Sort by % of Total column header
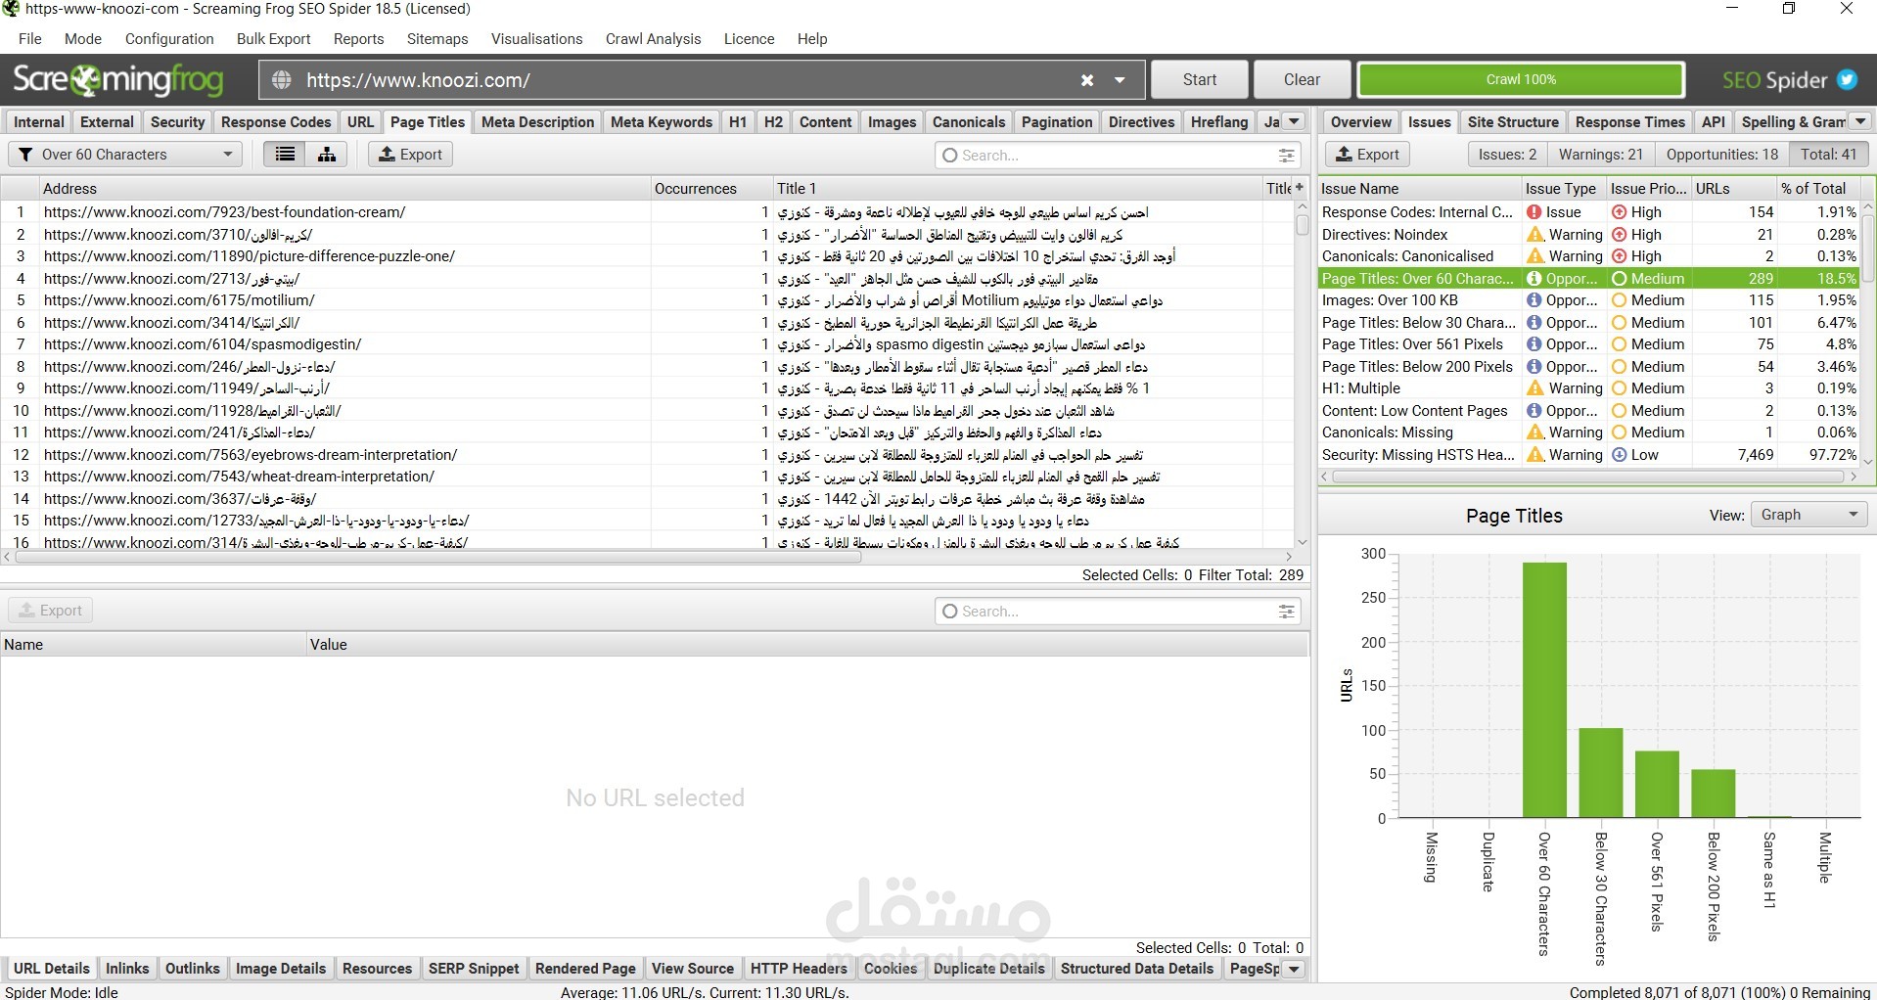 [x=1818, y=188]
